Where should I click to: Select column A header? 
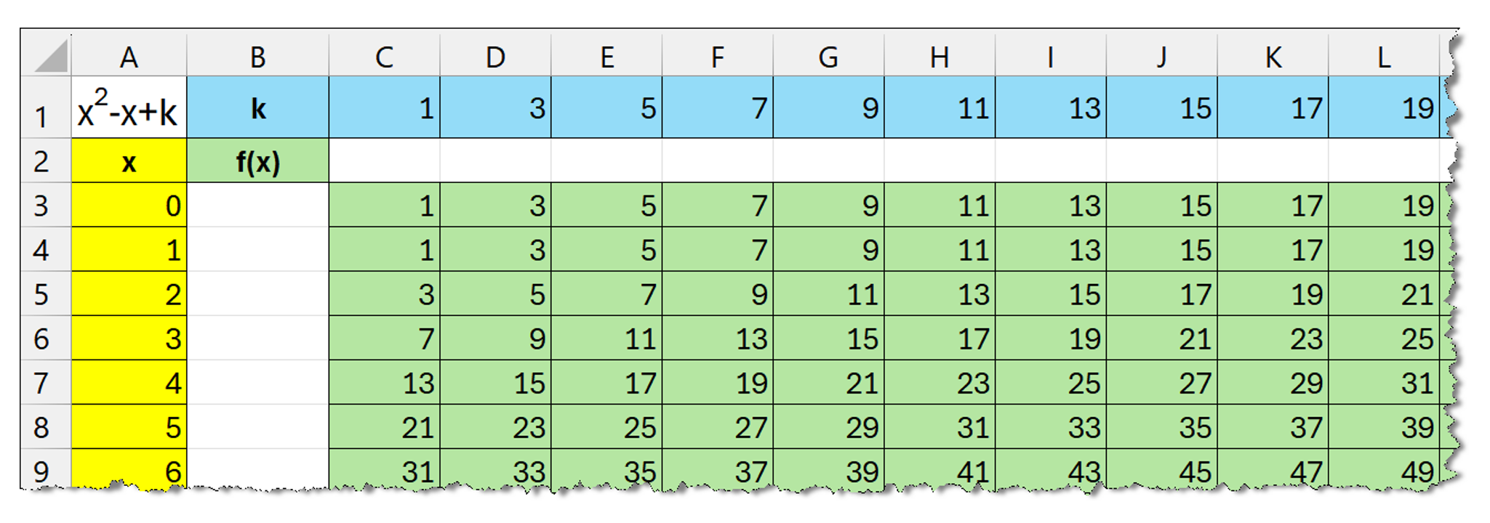point(129,56)
